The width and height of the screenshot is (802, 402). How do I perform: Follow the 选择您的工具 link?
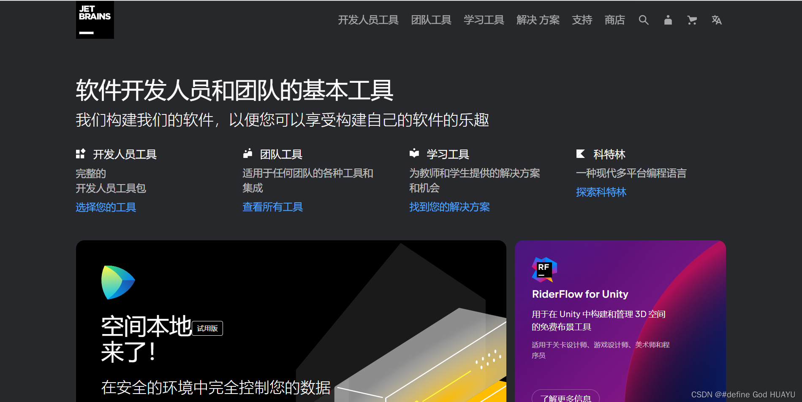pos(106,207)
